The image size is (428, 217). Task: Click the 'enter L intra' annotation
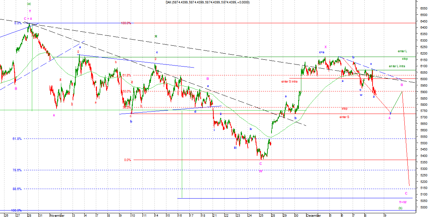click(x=398, y=66)
